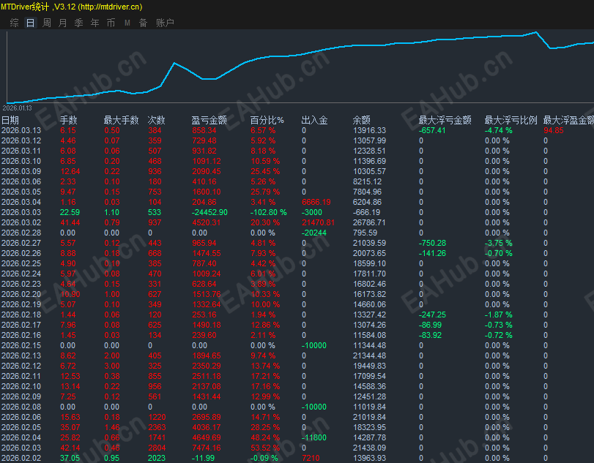Click profit 2511.18 on 2026.02.11
The width and height of the screenshot is (594, 463).
coord(207,376)
